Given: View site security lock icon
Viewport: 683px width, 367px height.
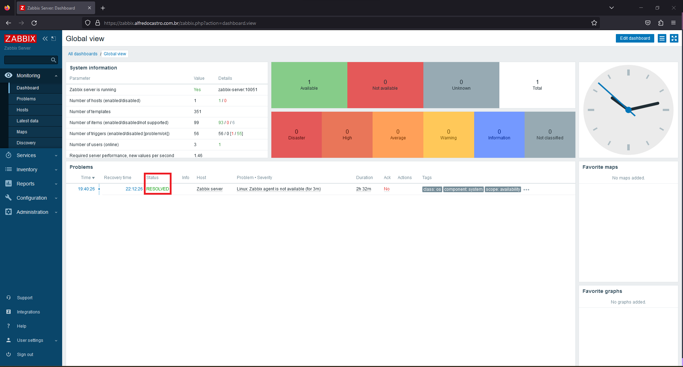Looking at the screenshot, I should point(98,23).
